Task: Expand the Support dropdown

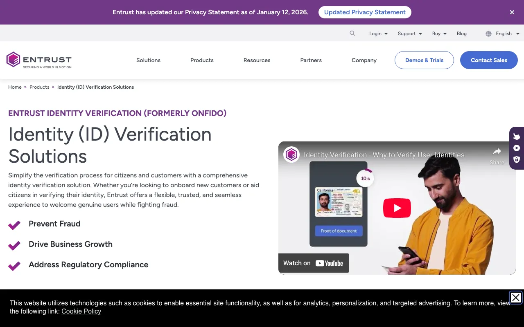Action: tap(410, 34)
